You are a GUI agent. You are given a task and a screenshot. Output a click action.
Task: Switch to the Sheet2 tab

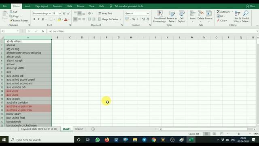pyautogui.click(x=79, y=129)
